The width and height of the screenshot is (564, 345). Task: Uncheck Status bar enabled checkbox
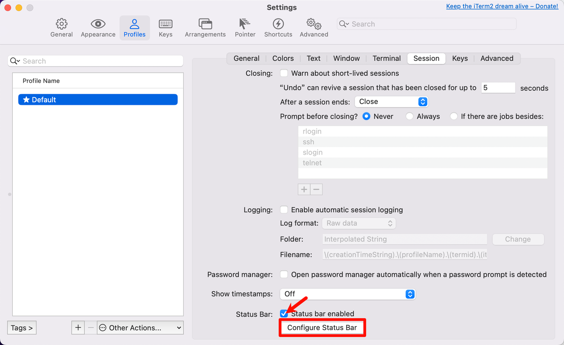click(x=284, y=314)
